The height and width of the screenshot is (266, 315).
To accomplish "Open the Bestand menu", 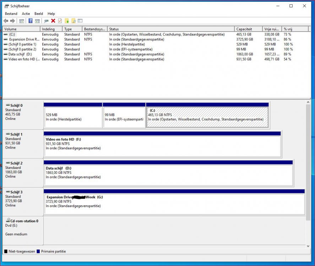I will click(11, 13).
